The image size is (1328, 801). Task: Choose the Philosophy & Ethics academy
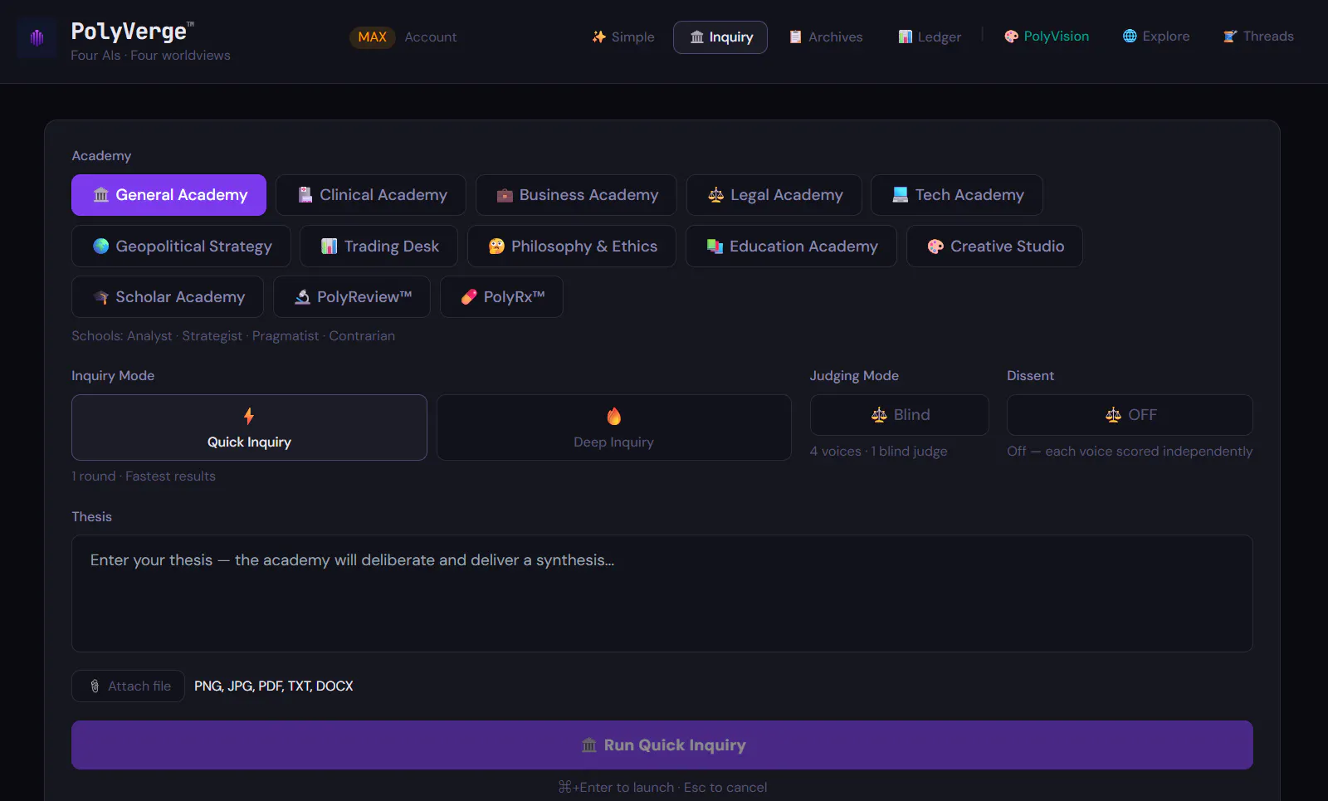point(572,247)
